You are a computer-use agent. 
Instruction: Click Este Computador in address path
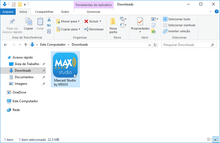tap(53, 45)
